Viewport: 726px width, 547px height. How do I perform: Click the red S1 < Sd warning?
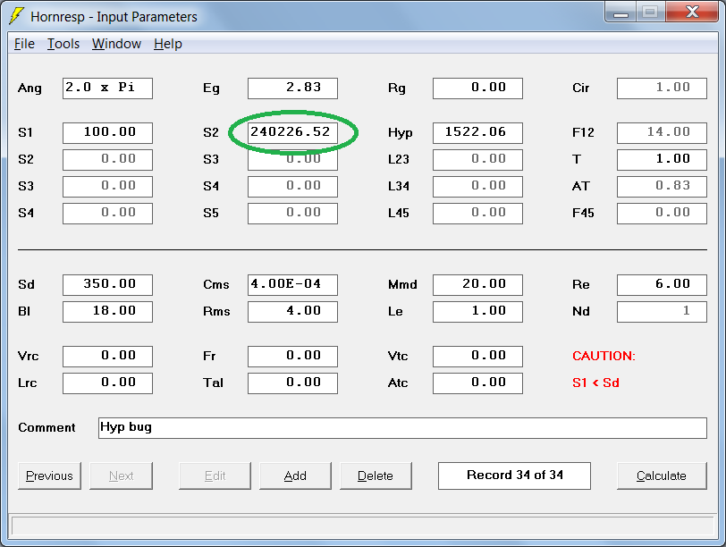[595, 383]
